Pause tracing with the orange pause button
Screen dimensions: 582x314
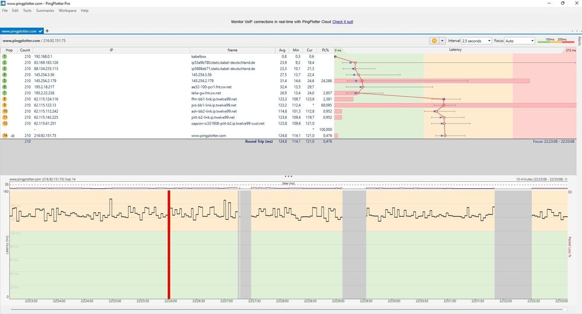pyautogui.click(x=434, y=41)
